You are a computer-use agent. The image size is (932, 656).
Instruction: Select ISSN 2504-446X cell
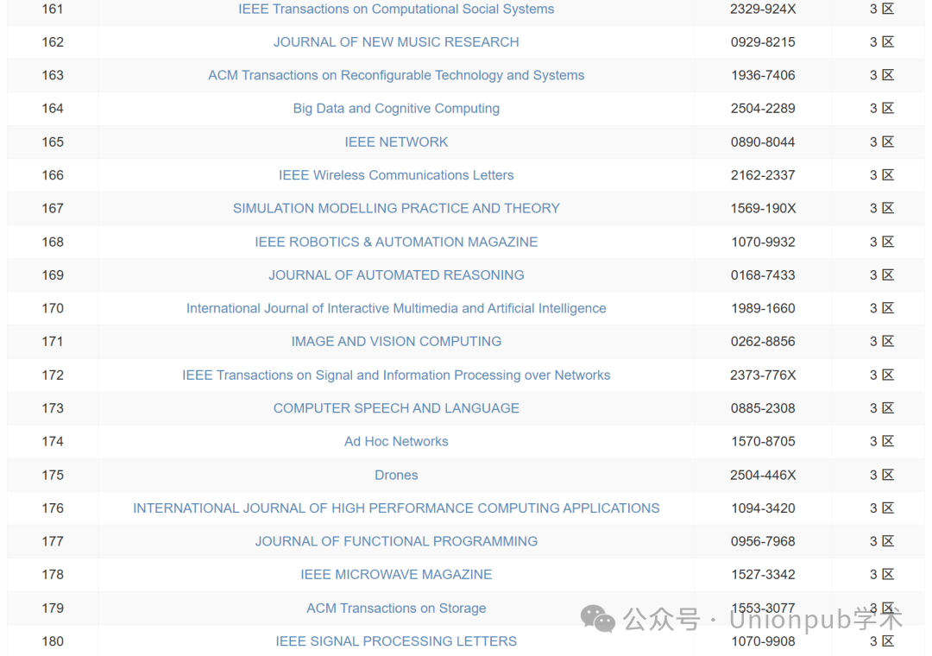763,476
